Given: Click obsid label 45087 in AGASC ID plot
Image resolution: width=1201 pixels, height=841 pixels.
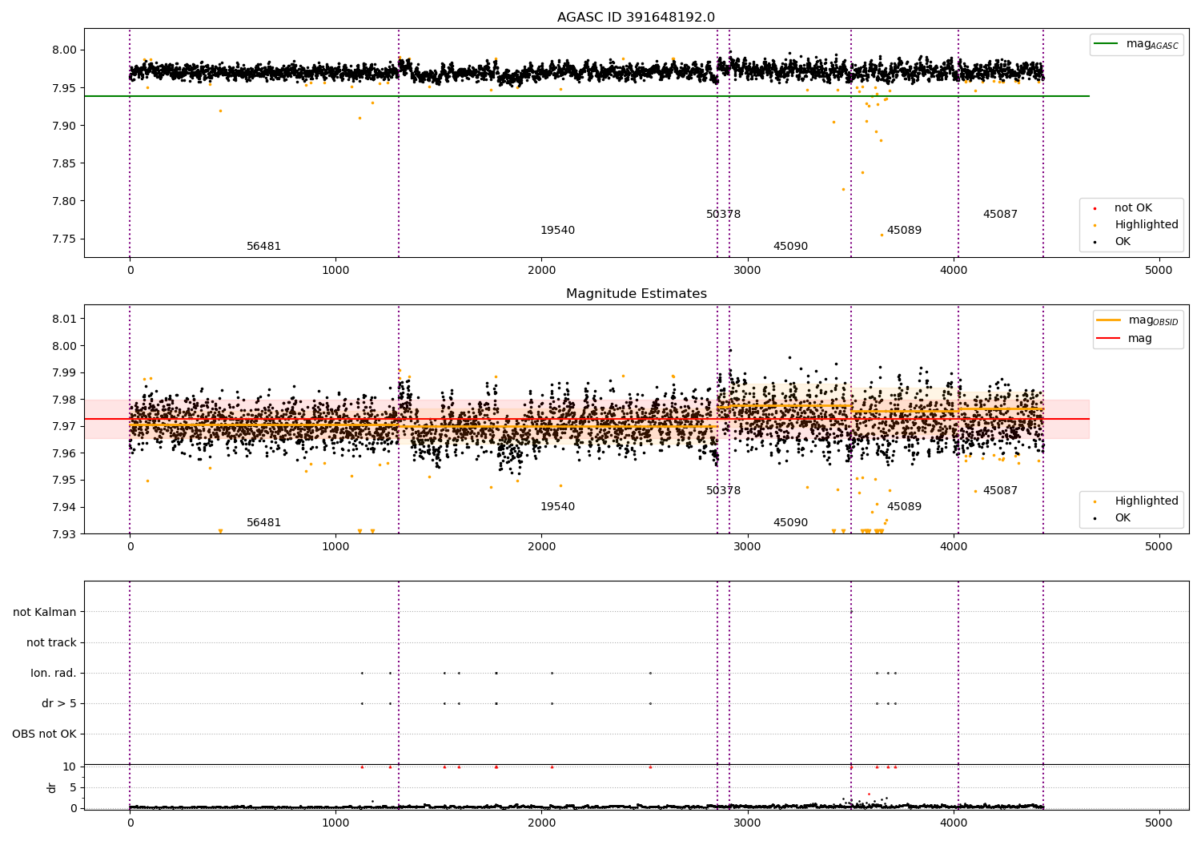Looking at the screenshot, I should pyautogui.click(x=1000, y=215).
